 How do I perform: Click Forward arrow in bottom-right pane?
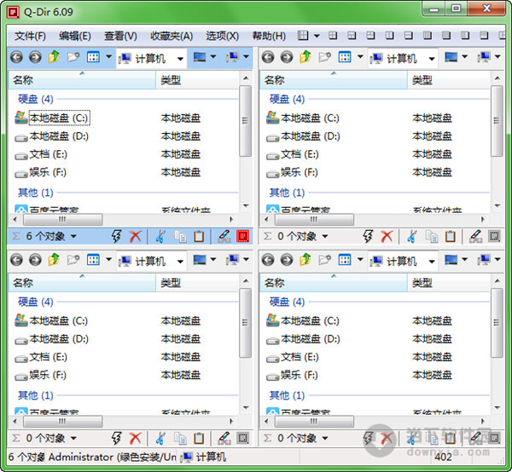pos(287,260)
